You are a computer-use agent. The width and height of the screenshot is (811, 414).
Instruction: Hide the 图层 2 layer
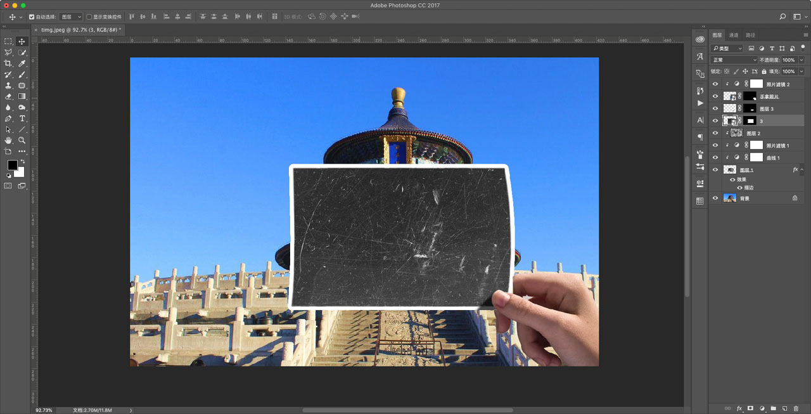pyautogui.click(x=715, y=133)
